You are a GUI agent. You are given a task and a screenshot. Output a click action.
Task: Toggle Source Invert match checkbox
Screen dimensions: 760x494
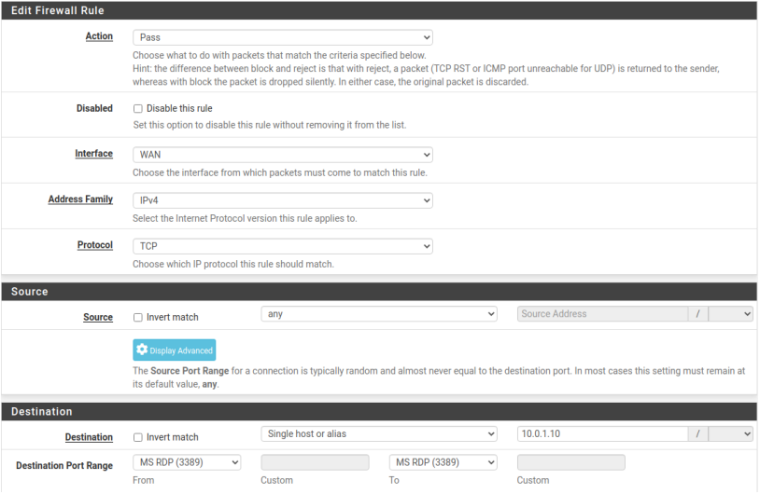(x=138, y=318)
